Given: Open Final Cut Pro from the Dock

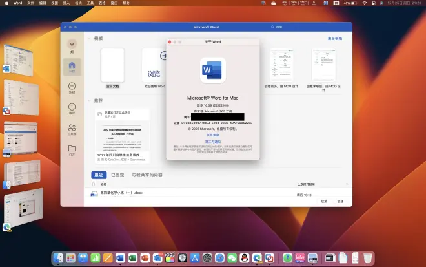Looking at the screenshot, I should click(x=170, y=258).
